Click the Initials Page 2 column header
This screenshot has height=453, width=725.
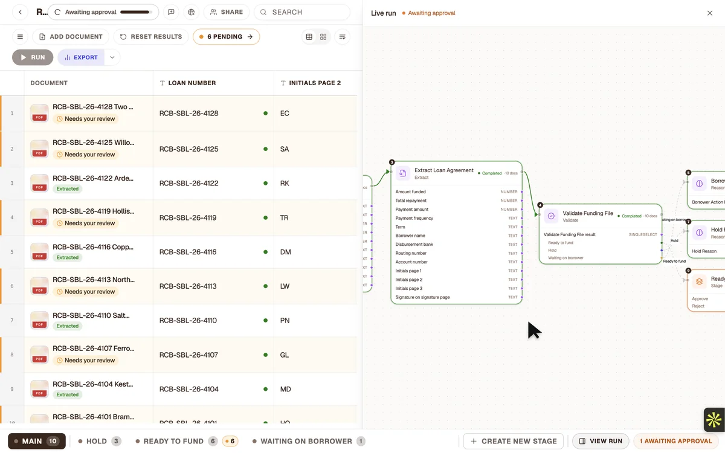(315, 83)
